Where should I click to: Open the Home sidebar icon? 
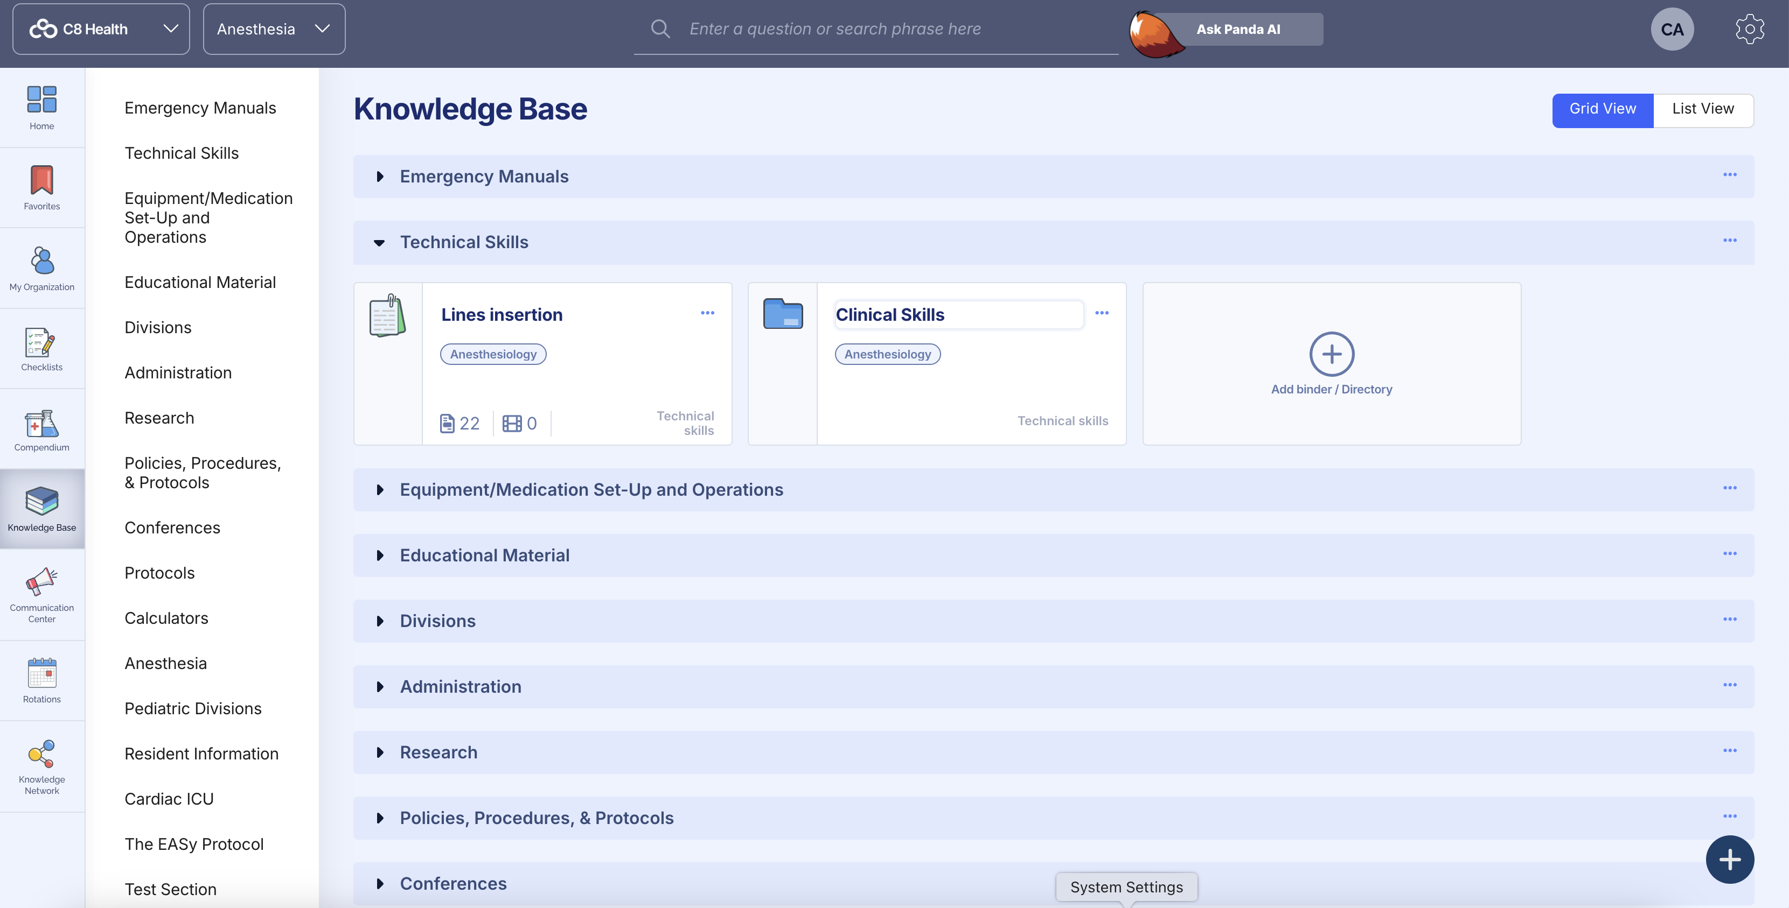pyautogui.click(x=41, y=99)
